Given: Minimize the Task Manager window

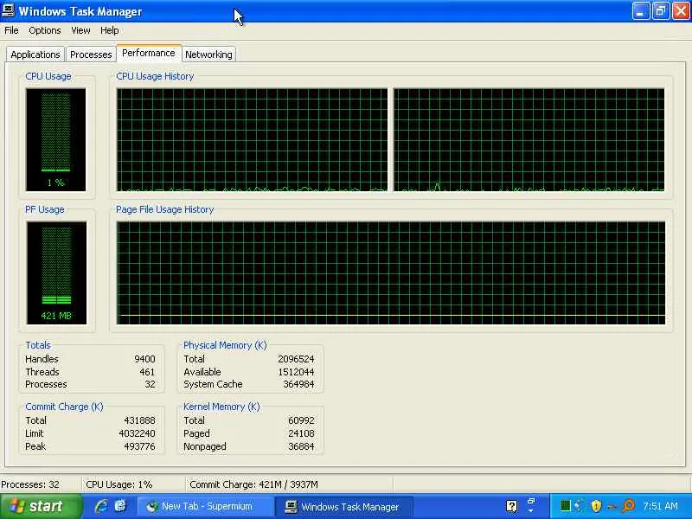Looking at the screenshot, I should pos(641,11).
